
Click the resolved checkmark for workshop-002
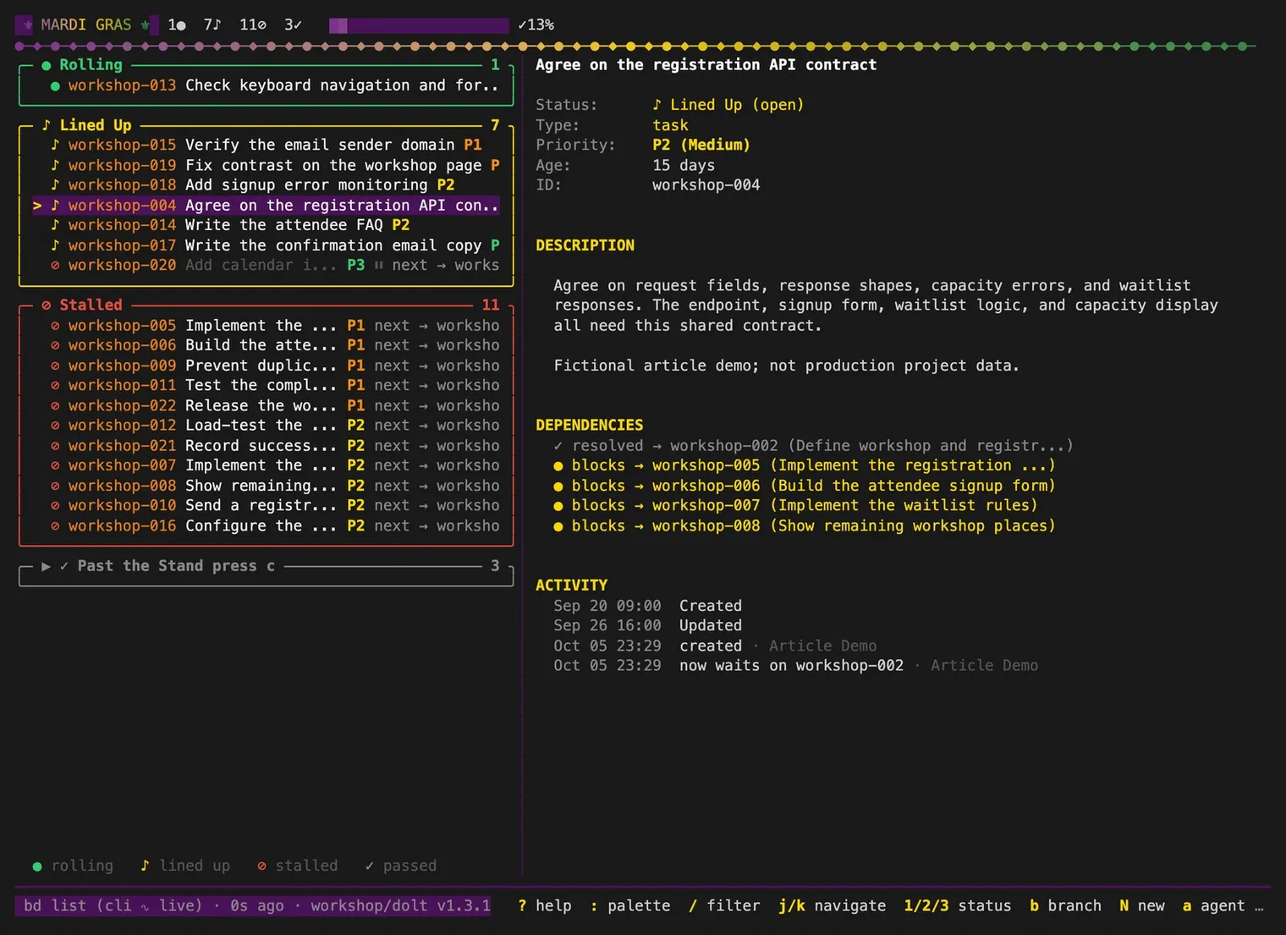point(558,446)
